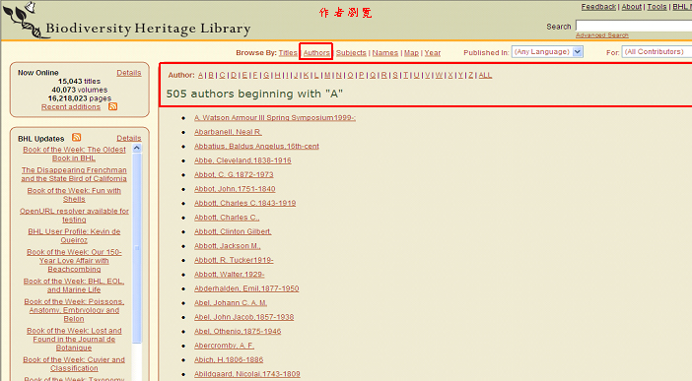Open the Published In language dropdown

[547, 52]
